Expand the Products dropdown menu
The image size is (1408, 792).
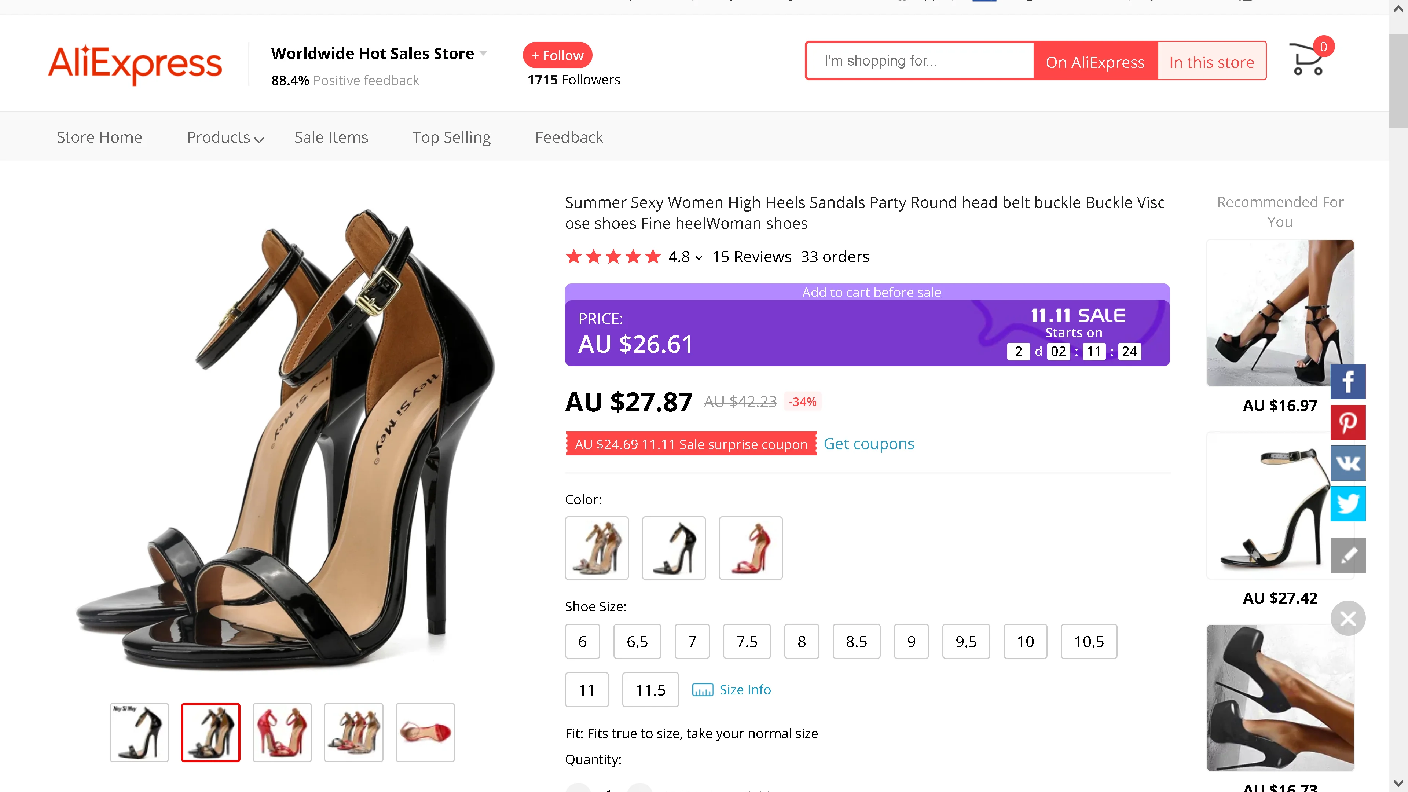225,137
